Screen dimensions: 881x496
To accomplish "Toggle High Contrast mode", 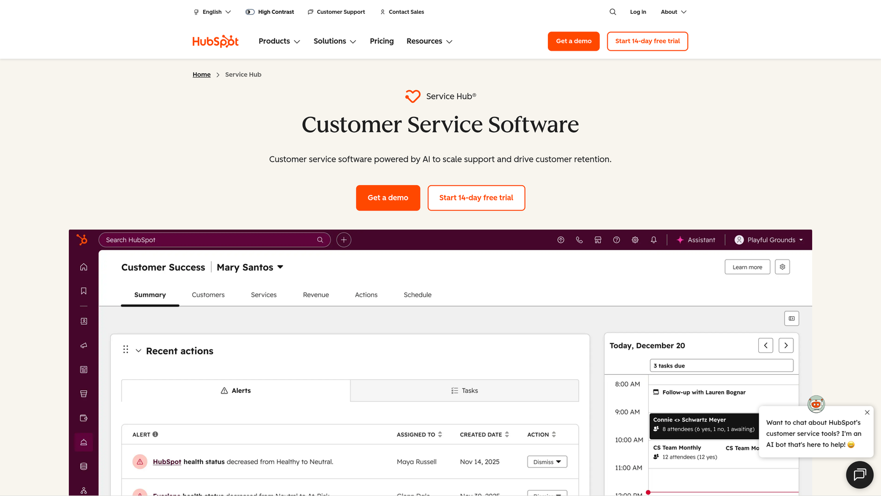I will pos(270,12).
